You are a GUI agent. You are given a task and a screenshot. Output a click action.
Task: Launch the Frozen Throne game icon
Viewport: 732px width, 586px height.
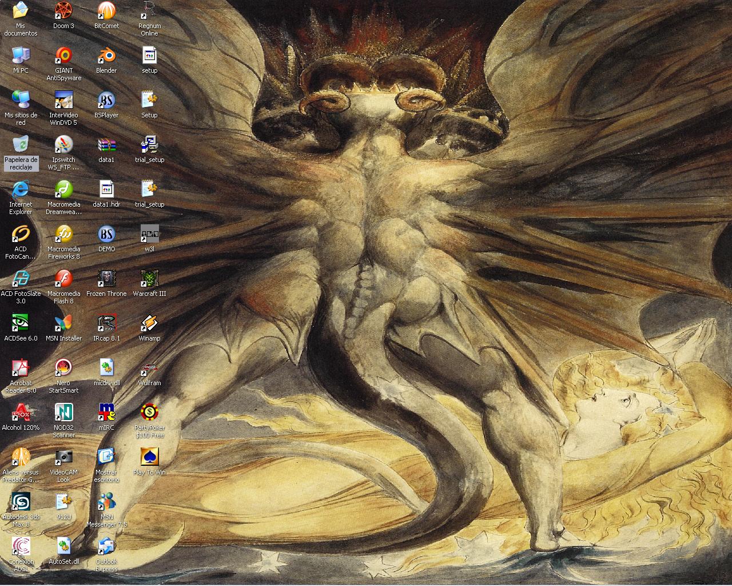(106, 278)
